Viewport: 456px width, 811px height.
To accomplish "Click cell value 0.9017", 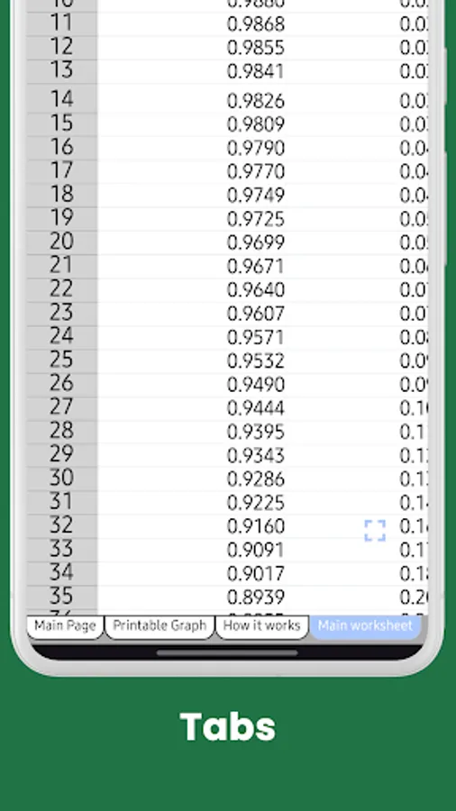I will (x=256, y=575).
